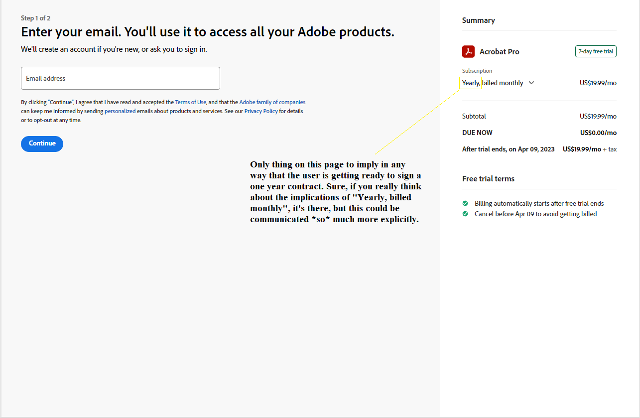Click the US$19.99/mo subscription price

point(598,83)
